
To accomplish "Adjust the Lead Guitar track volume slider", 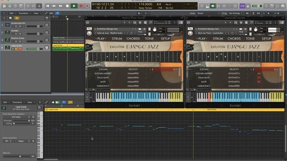I will 35,49.
